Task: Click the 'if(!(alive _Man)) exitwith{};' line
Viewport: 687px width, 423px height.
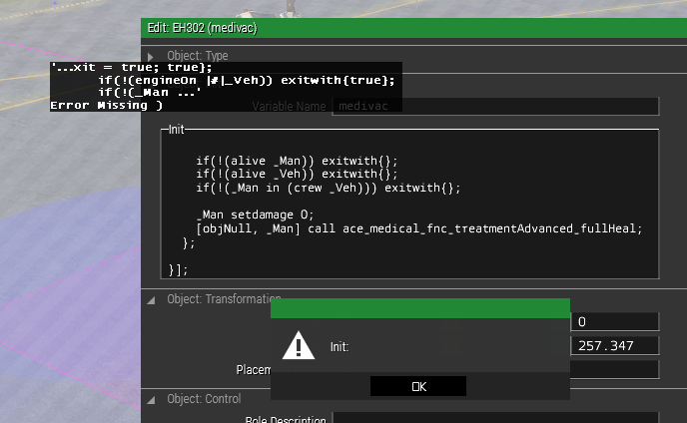Action: pos(297,161)
